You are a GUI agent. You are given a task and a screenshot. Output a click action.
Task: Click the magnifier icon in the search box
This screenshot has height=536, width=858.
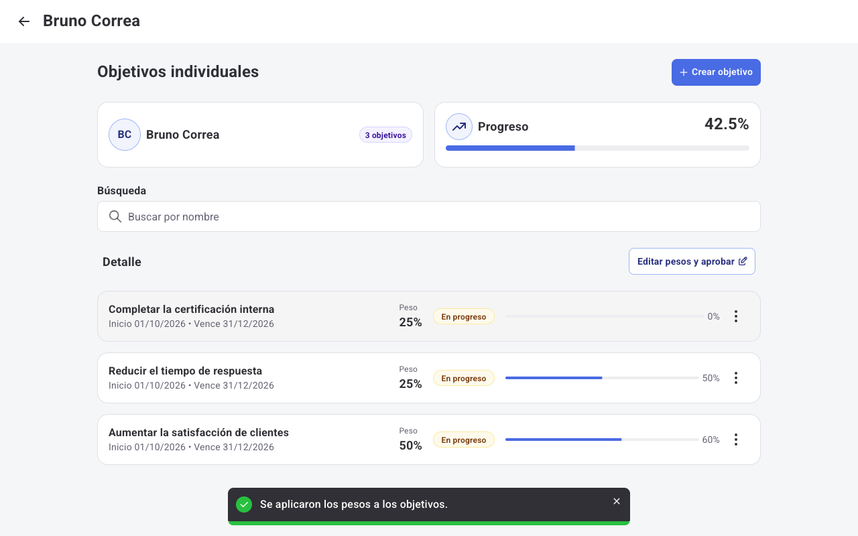coord(115,216)
